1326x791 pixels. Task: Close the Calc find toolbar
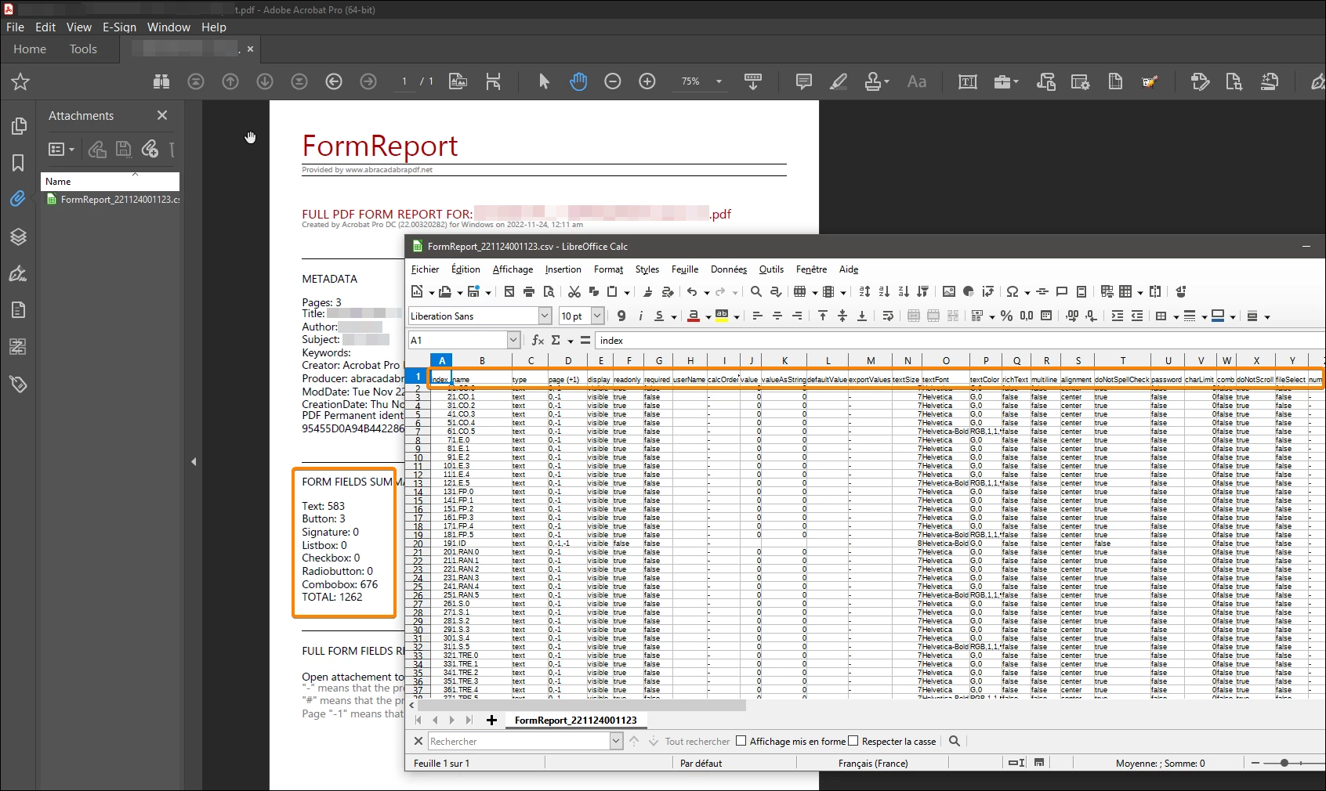pos(418,741)
